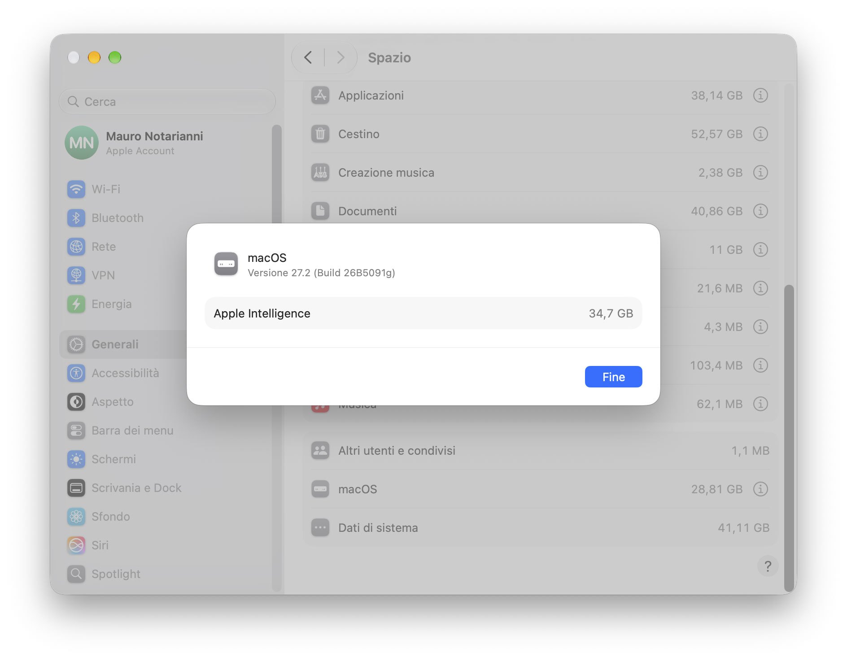Click the sidebar vertical scrollbar
The width and height of the screenshot is (847, 661).
point(276,175)
